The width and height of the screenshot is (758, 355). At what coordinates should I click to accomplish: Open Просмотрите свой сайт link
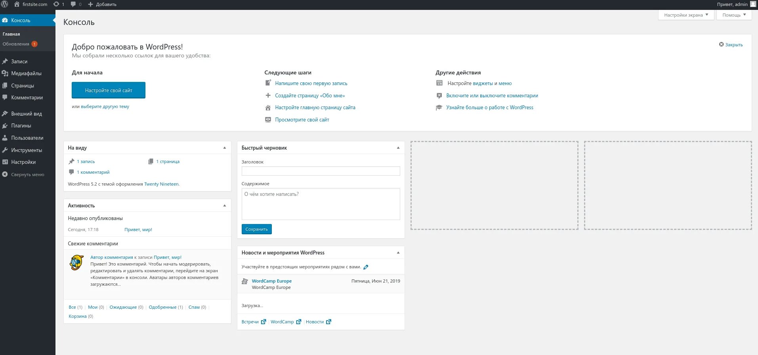click(302, 120)
